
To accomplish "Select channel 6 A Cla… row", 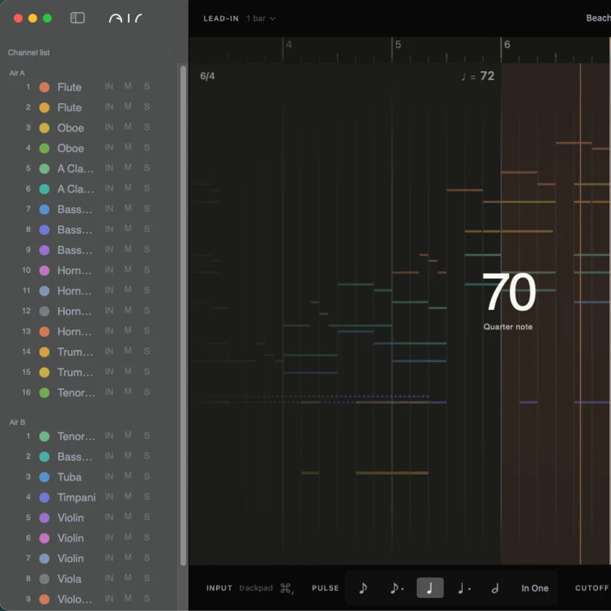I will (x=89, y=189).
